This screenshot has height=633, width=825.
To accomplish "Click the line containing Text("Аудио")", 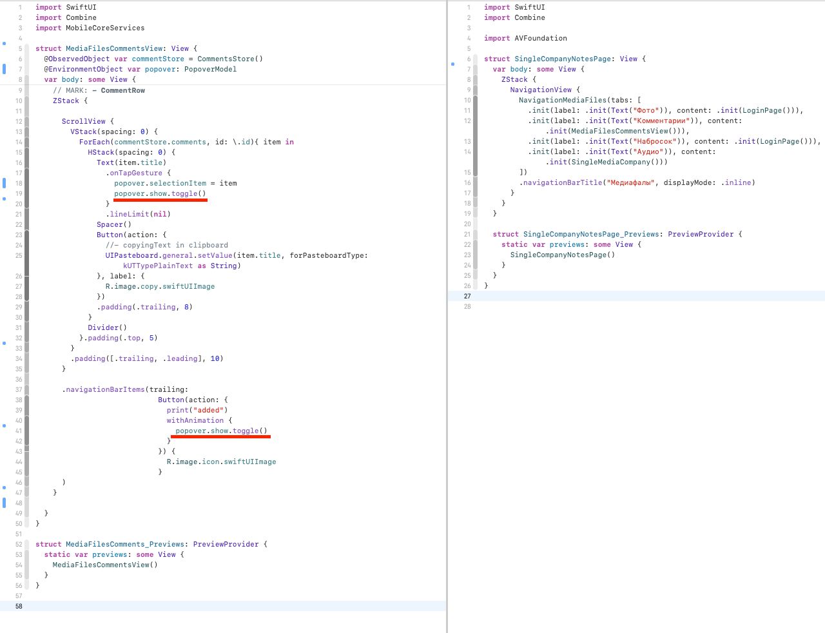I will click(x=622, y=151).
